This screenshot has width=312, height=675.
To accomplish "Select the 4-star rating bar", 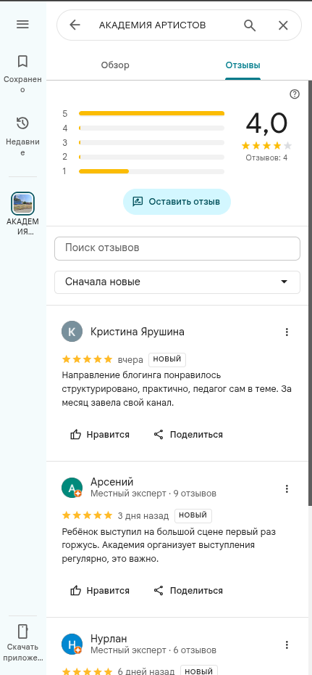I will (151, 128).
